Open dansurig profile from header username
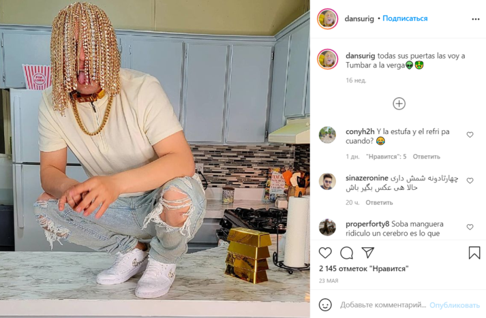The height and width of the screenshot is (318, 486). (359, 19)
